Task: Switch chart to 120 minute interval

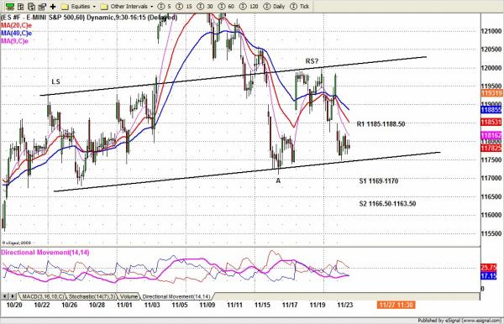Action: (x=249, y=6)
